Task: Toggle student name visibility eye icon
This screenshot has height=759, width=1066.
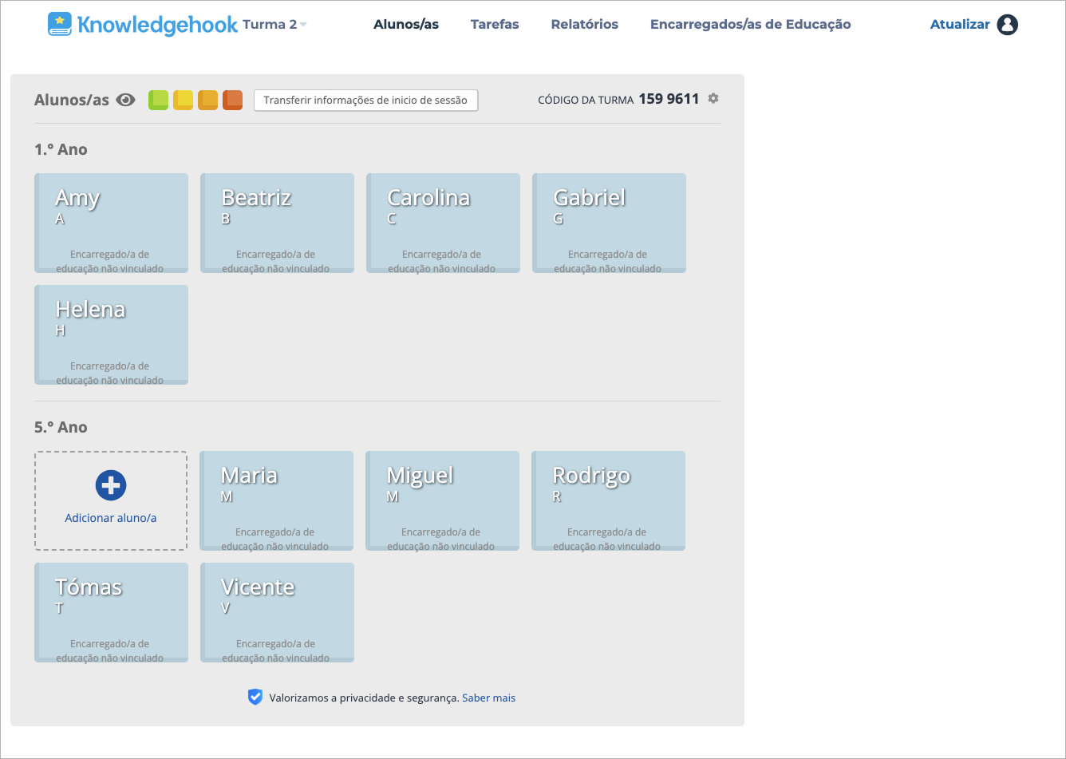Action: click(125, 100)
